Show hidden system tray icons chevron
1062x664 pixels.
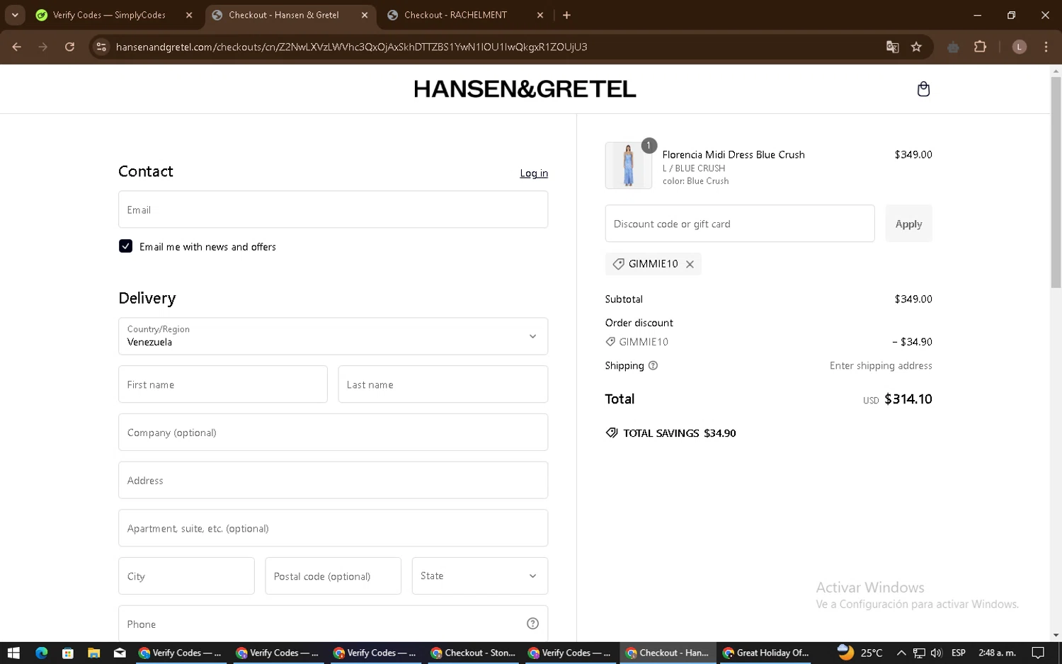coord(901,653)
